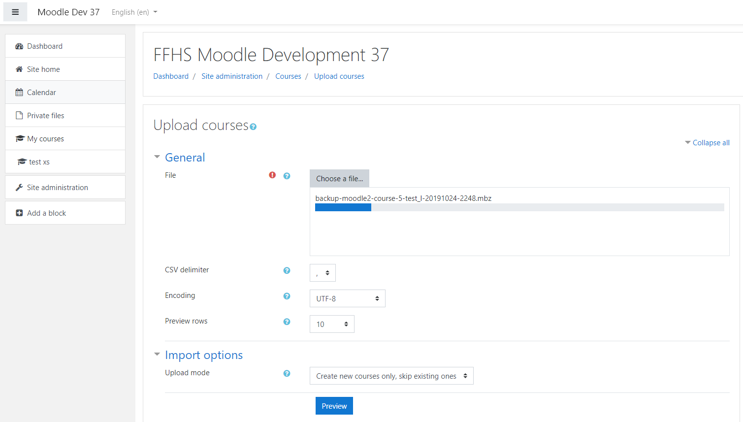Open the Preview rows dropdown
The image size is (743, 422).
point(332,324)
